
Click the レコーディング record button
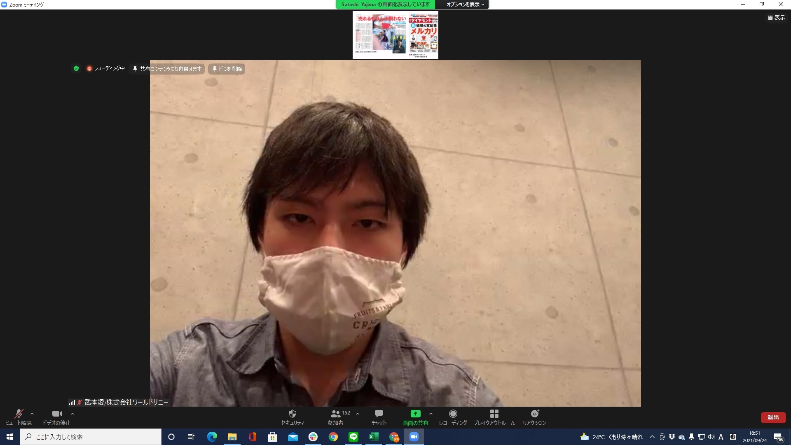[453, 417]
